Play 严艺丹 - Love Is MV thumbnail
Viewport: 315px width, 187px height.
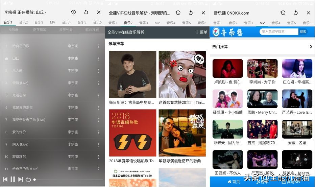pos(297,99)
